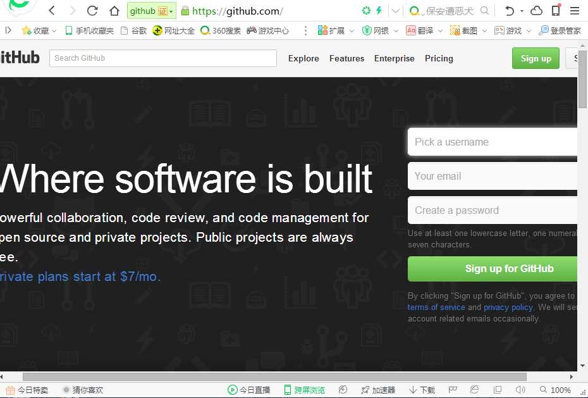
Task: Click the Sign up for GitHub button
Action: click(x=493, y=268)
